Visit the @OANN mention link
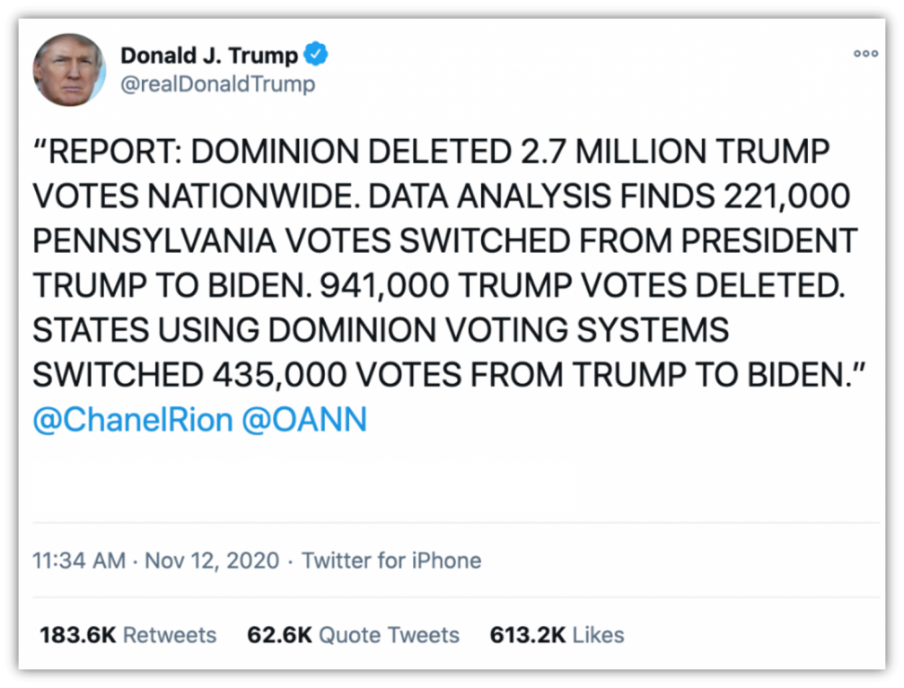 (304, 420)
